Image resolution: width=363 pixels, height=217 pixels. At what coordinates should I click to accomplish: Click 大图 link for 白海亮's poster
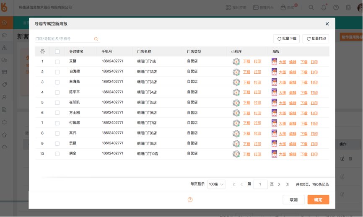click(283, 83)
